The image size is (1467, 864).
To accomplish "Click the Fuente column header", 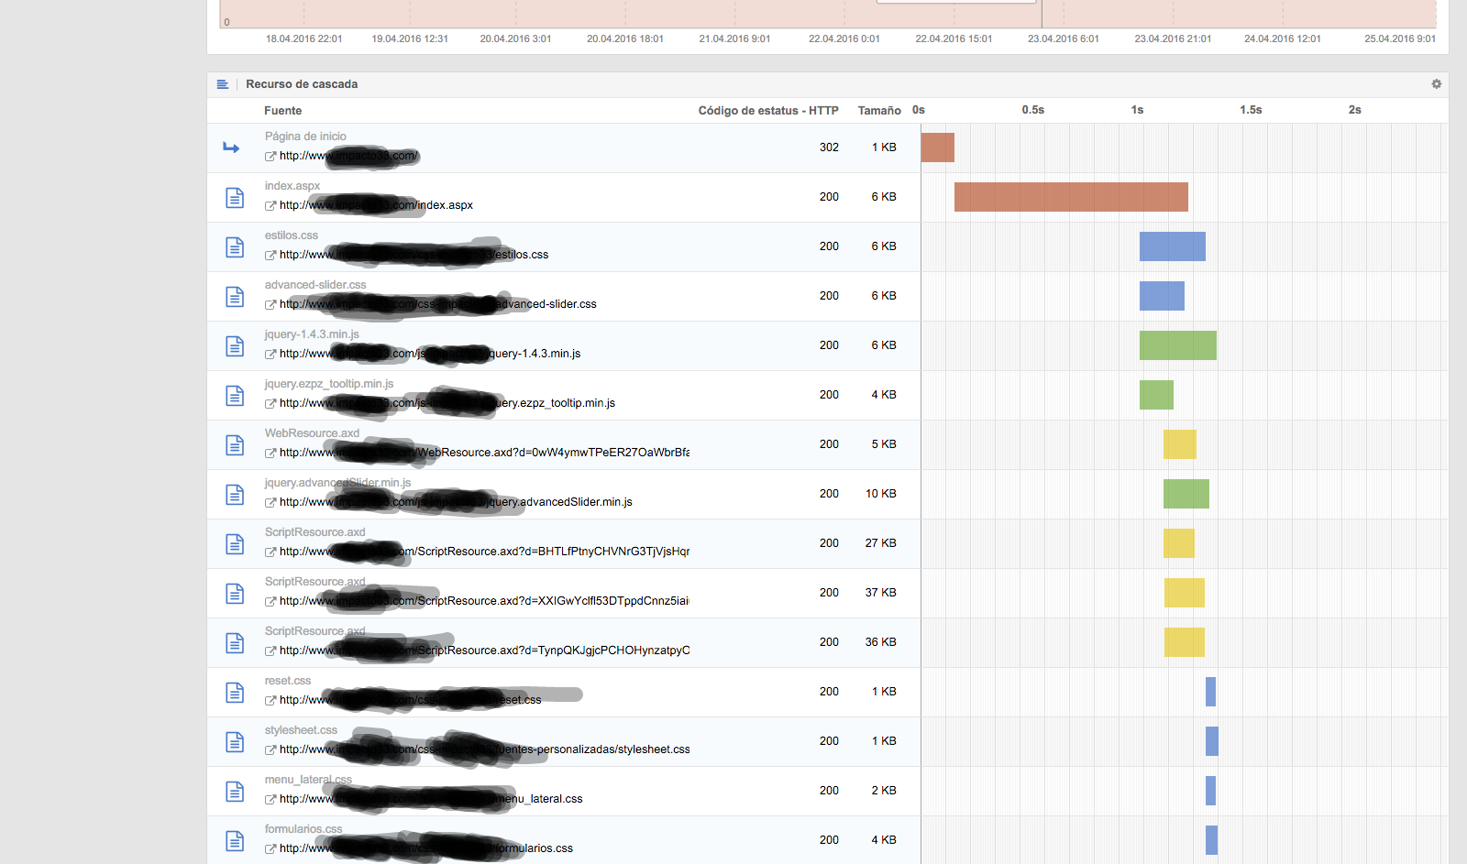I will (282, 111).
